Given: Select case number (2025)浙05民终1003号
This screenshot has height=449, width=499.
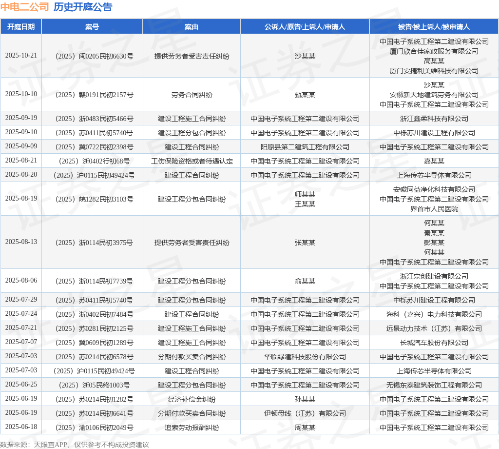Looking at the screenshot, I should 94,385.
